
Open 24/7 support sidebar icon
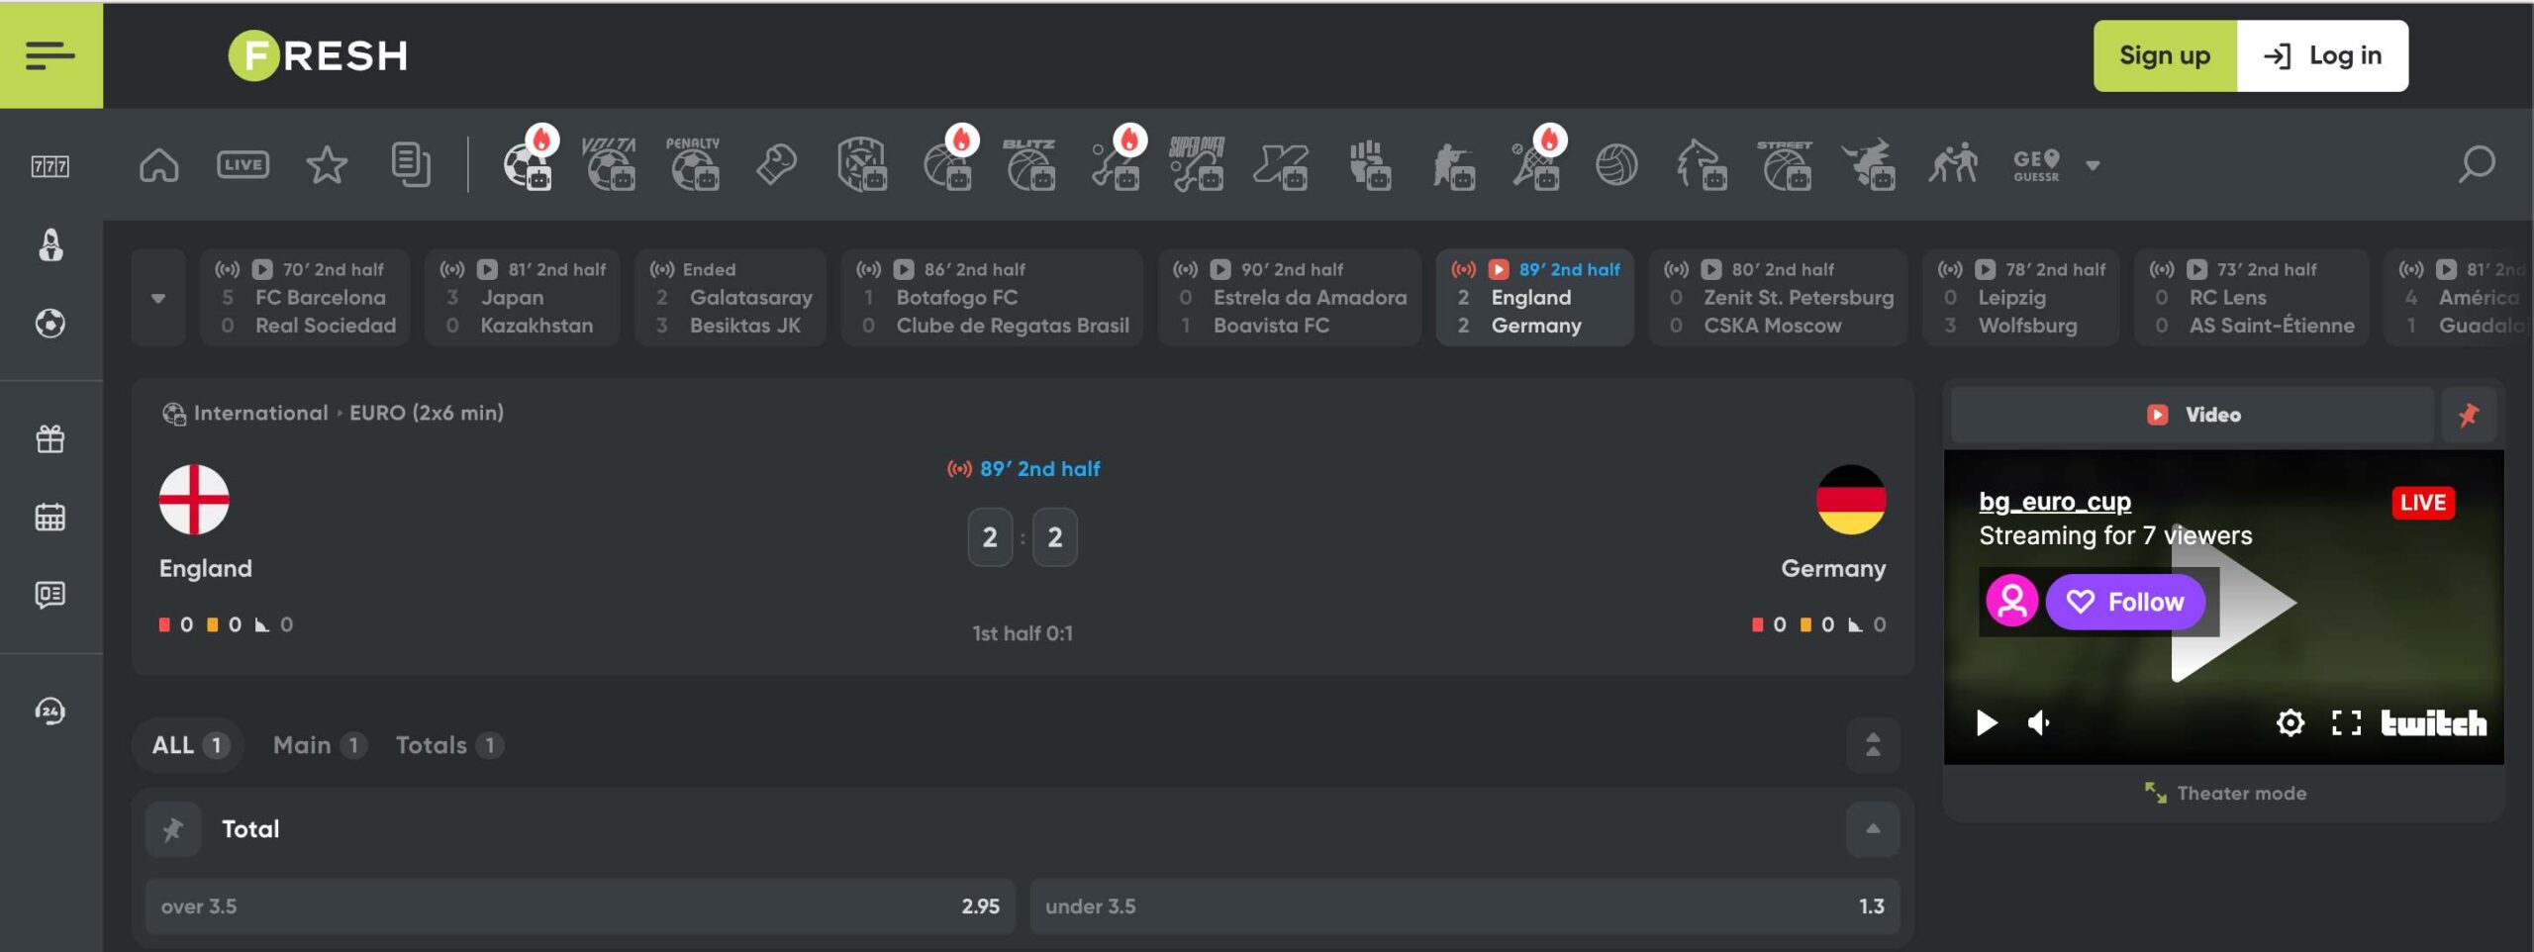pyautogui.click(x=50, y=711)
